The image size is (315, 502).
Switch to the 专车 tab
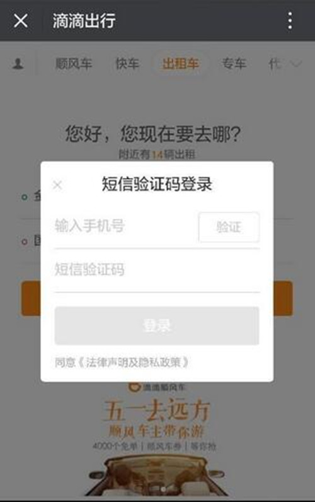234,64
